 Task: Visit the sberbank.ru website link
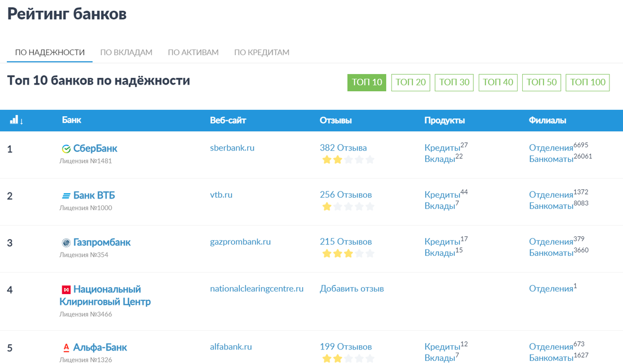coord(232,148)
